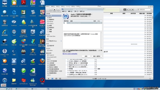Open the QuickTime desktop icon
This screenshot has width=160, height=90.
coord(14,14)
